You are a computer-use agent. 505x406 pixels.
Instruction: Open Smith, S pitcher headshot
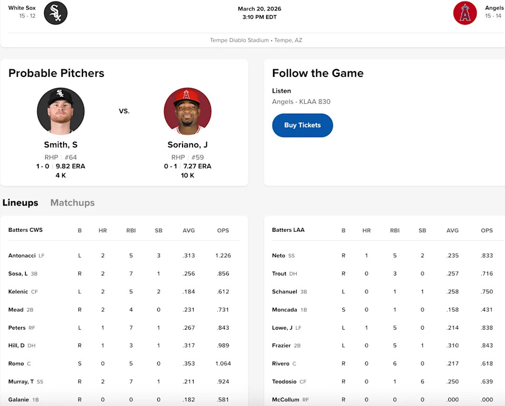point(60,112)
